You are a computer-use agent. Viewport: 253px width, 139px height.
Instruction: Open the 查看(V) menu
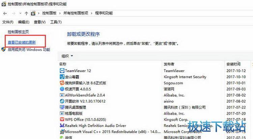click(40, 22)
